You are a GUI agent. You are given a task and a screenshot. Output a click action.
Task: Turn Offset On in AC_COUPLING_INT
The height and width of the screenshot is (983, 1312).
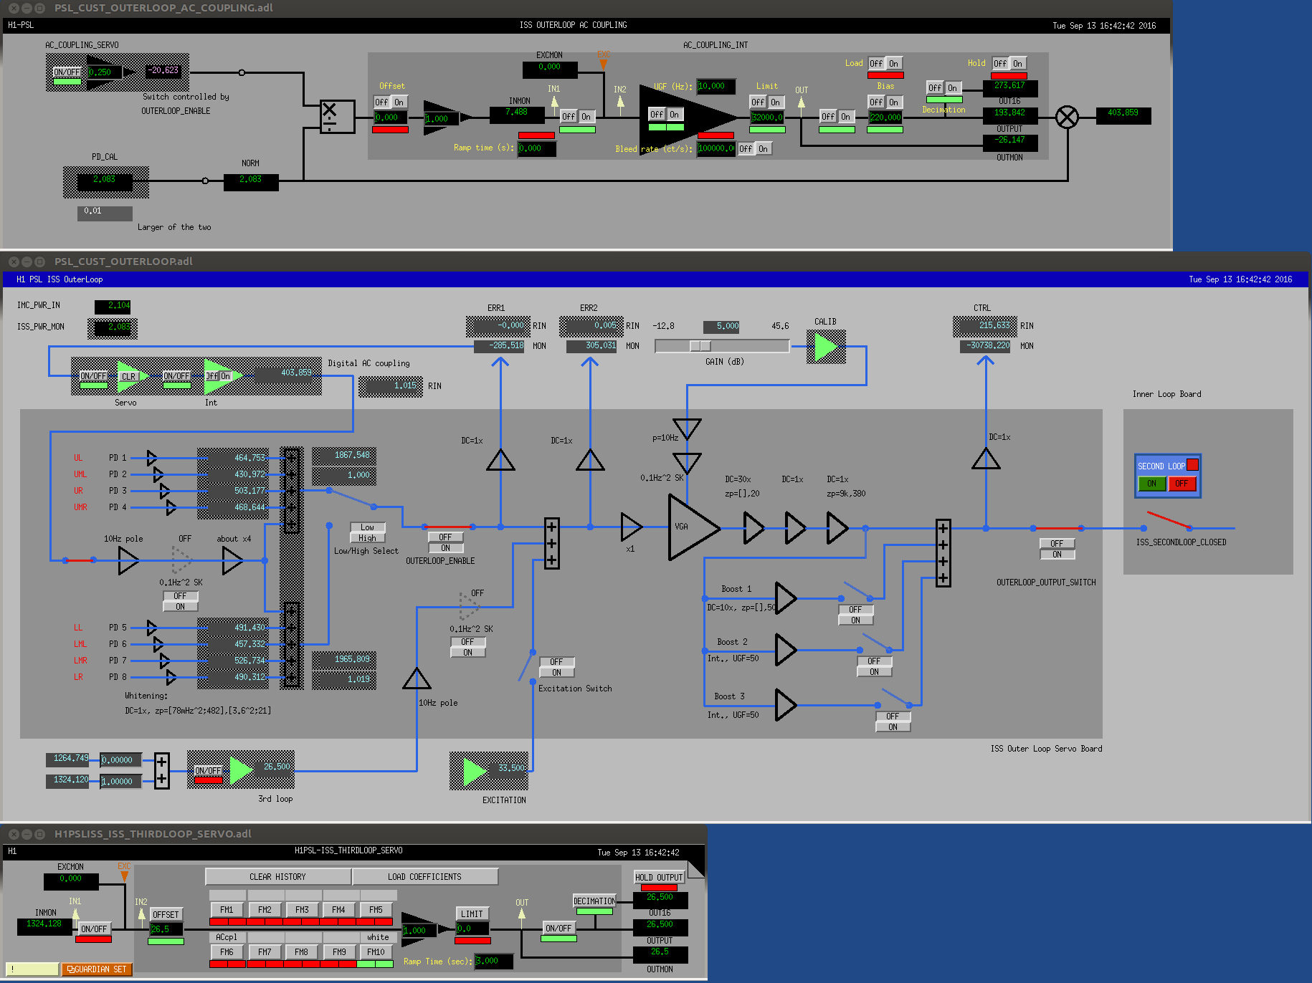coord(399,102)
